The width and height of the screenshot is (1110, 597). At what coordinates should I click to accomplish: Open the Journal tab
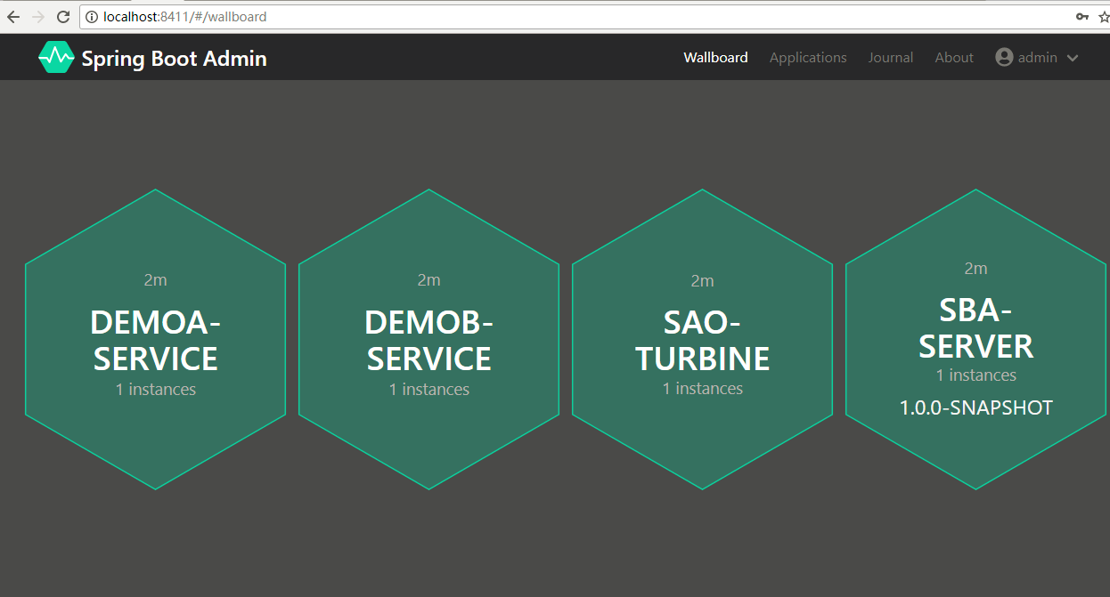point(891,57)
